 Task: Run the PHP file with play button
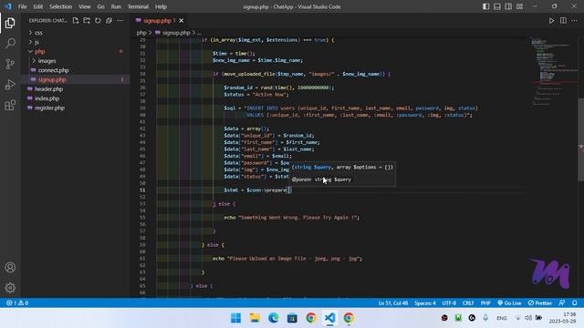tap(551, 21)
